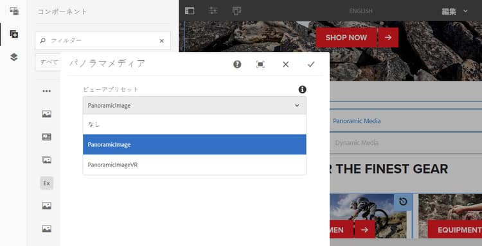Click the arrow button next to SHOP NOW
Image resolution: width=482 pixels, height=246 pixels.
click(x=388, y=37)
